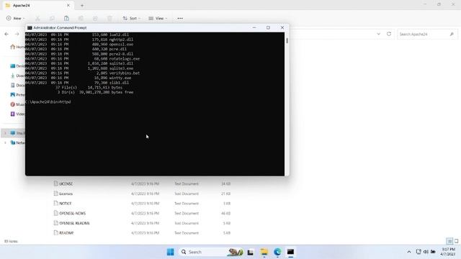Click the Rename icon in Explorer toolbar
Viewport: 461px width, 259px height.
click(x=81, y=19)
